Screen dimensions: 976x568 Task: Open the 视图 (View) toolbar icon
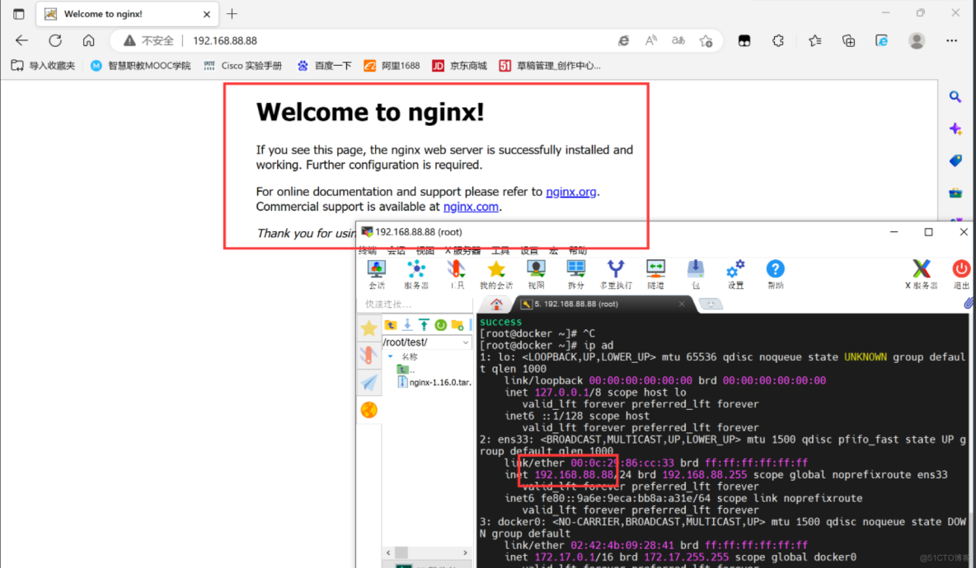coord(536,274)
